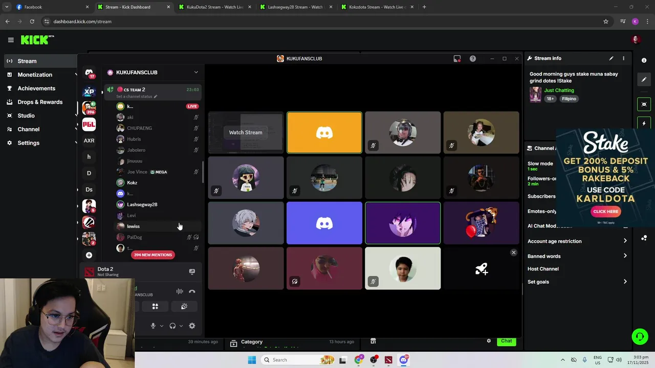Toggle Discord microphone mute

[x=153, y=326]
